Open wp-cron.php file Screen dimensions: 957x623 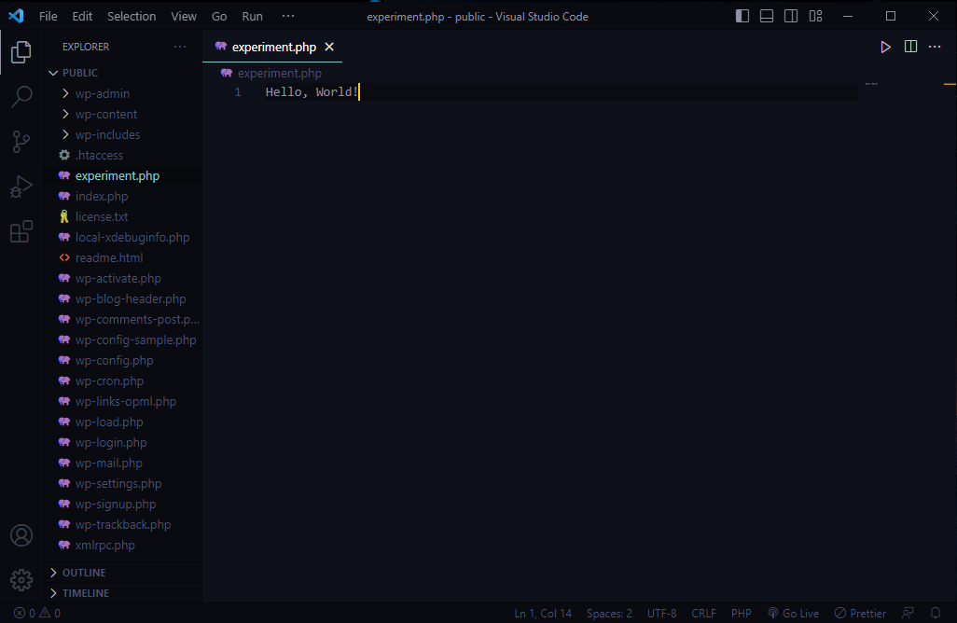[x=123, y=381]
